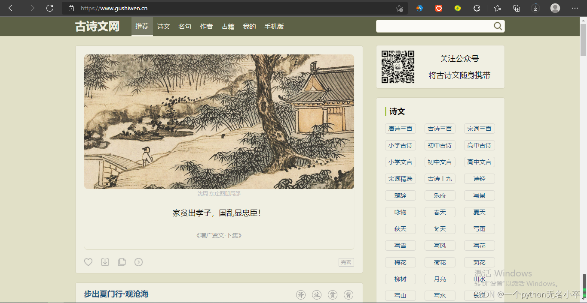Select the 高中古诗 category tag
Screen dimensions: 587x303
point(480,145)
